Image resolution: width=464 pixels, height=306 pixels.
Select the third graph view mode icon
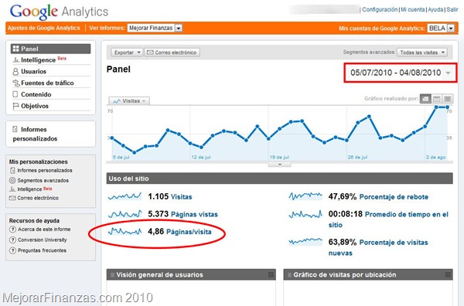click(448, 98)
